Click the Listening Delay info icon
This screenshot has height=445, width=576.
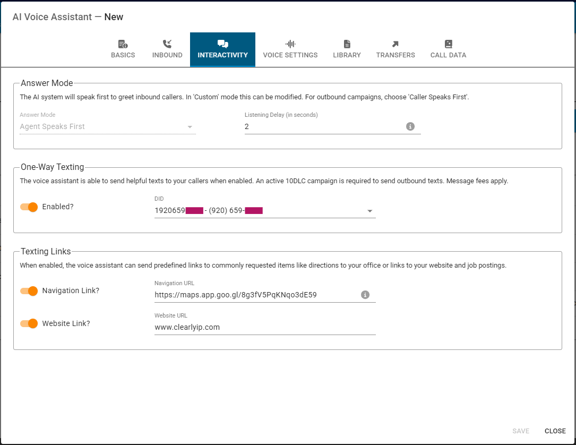tap(410, 126)
